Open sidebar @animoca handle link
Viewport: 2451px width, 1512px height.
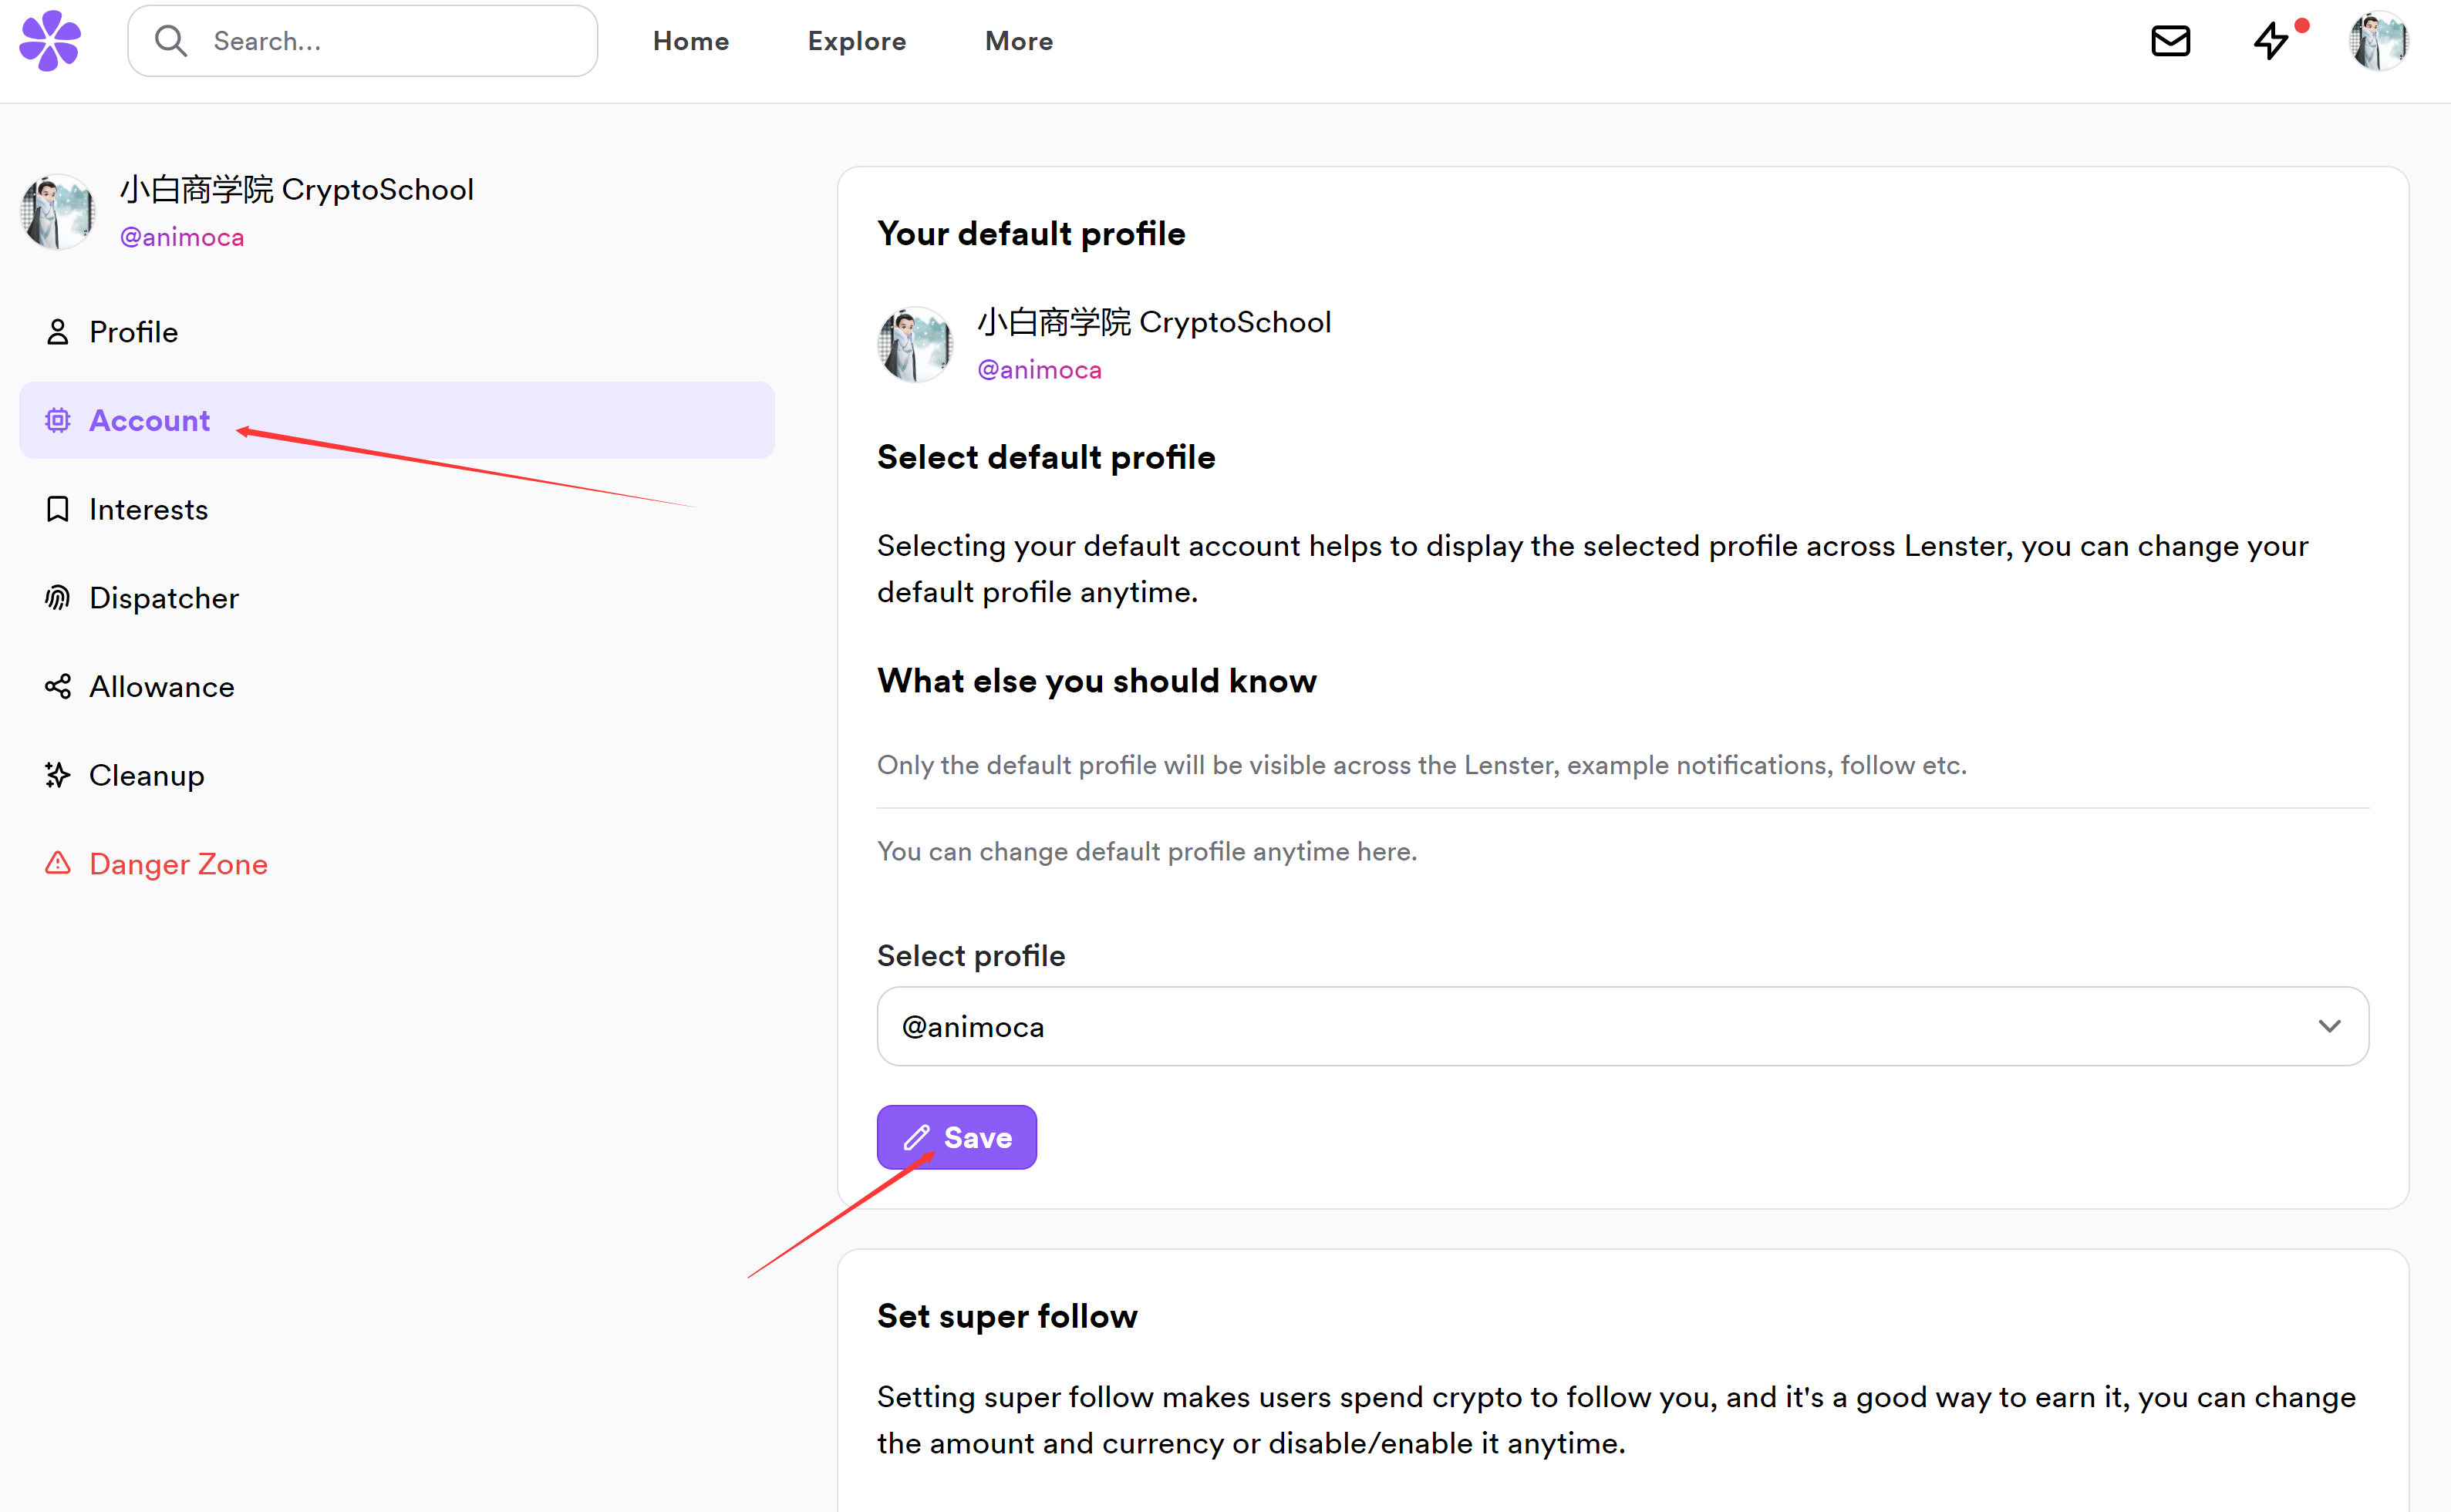(x=182, y=237)
